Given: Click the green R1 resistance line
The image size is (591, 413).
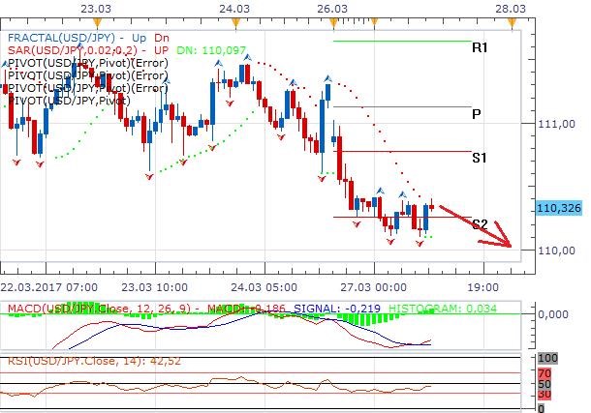Looking at the screenshot, I should click(402, 41).
